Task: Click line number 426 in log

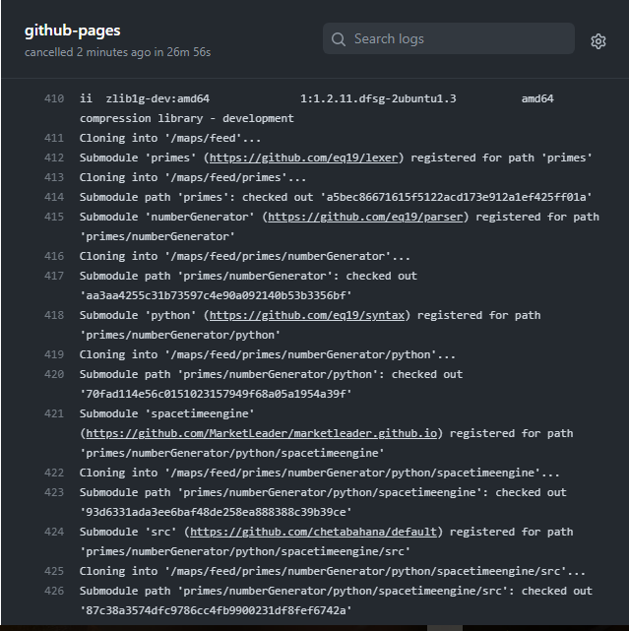Action: pyautogui.click(x=54, y=591)
